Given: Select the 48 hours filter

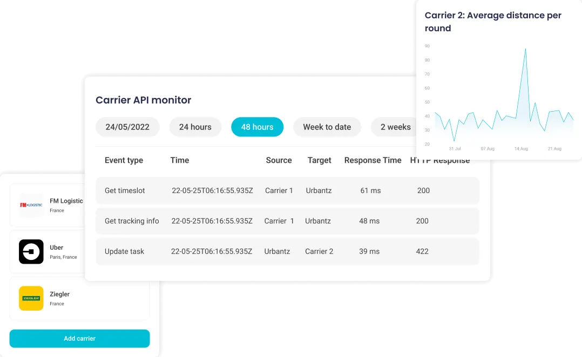Looking at the screenshot, I should [x=257, y=127].
